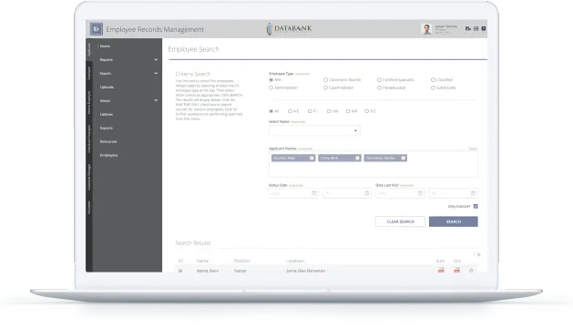Viewport: 573px width, 329px height.
Task: Click second red PDF icon in Abbott row
Action: pyautogui.click(x=456, y=270)
